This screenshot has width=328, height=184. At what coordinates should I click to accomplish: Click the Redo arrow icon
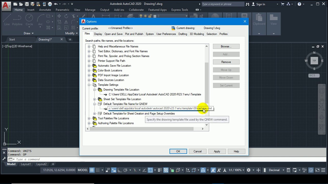pyautogui.click(x=64, y=4)
